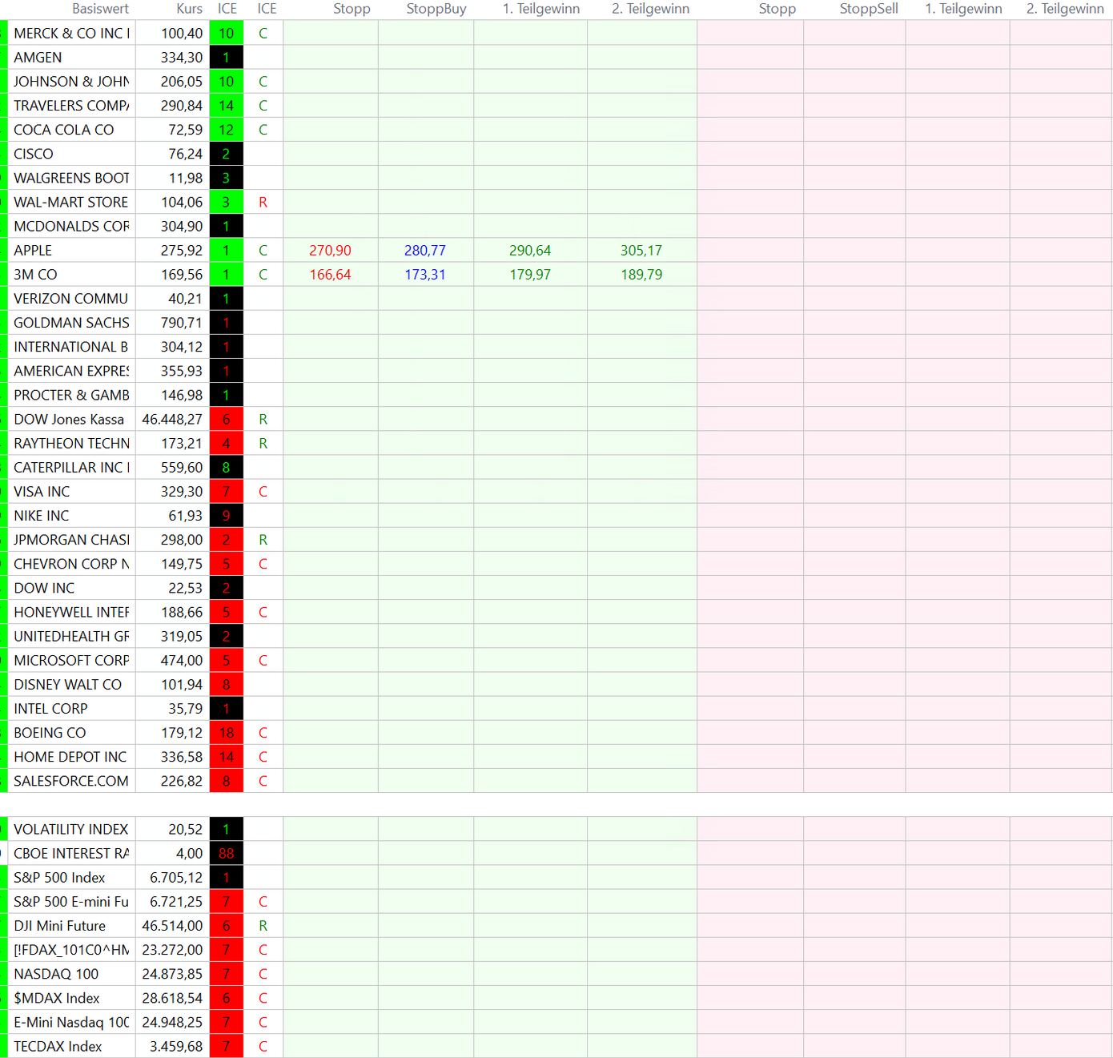Click 3M CO's red Stopp value 166,64

click(x=330, y=275)
